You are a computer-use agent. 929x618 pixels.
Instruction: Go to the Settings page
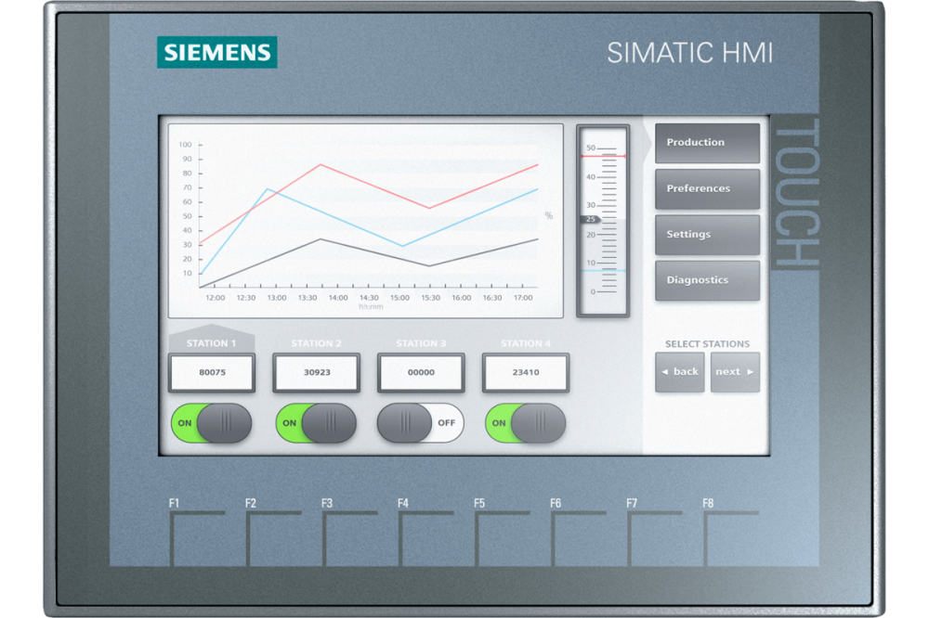tap(707, 235)
